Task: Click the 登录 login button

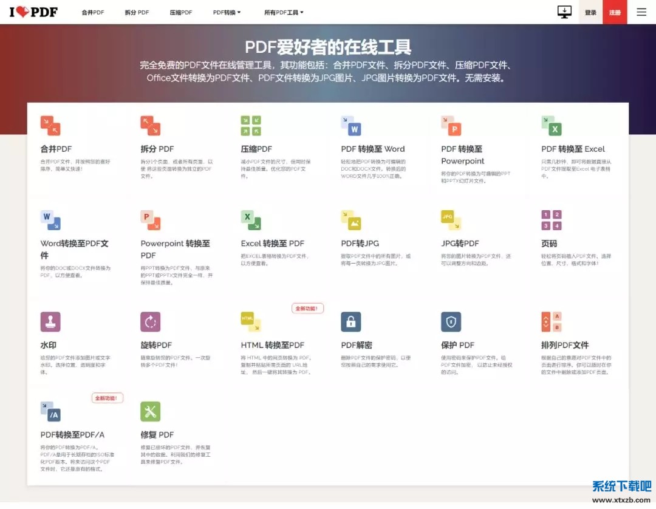Action: tap(590, 12)
